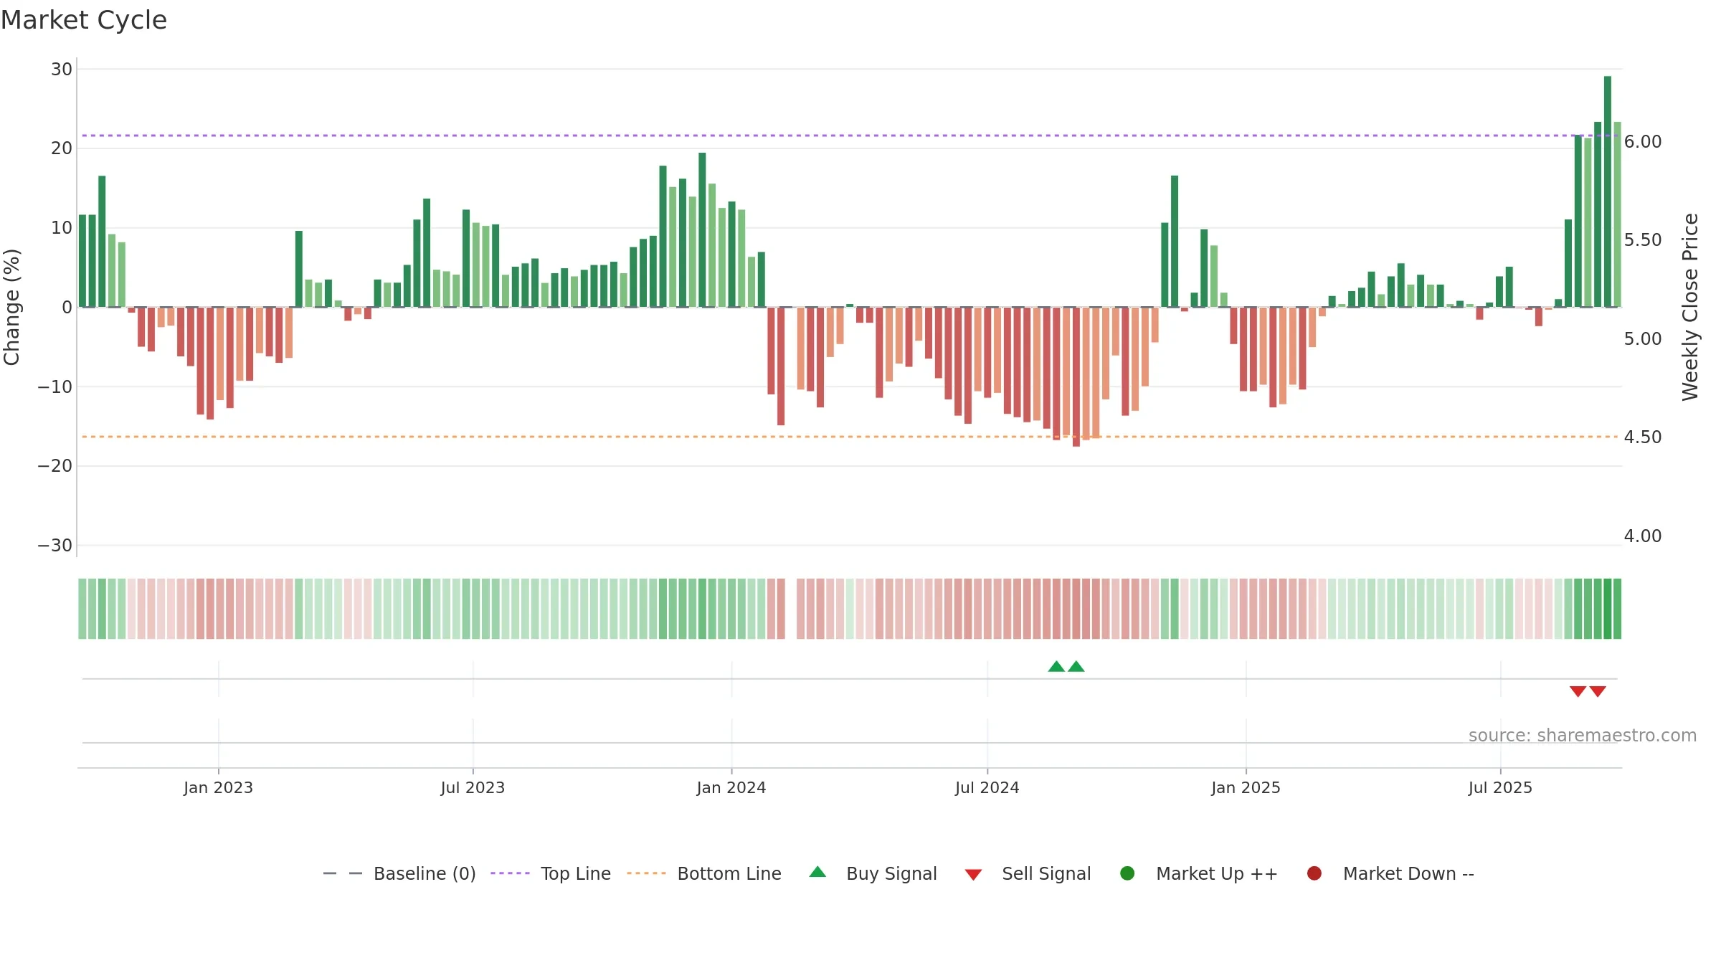The height and width of the screenshot is (968, 1721).
Task: Click the Jul 2025 x-axis label
Action: coord(1500,788)
